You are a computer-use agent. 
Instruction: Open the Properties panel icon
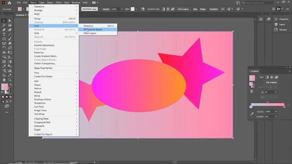coord(276,19)
